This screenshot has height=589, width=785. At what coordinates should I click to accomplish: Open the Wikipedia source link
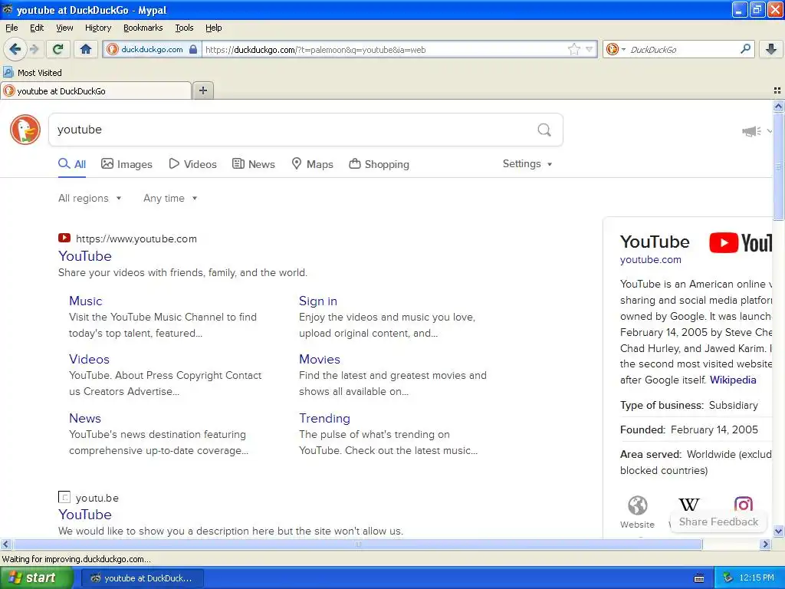[733, 380]
